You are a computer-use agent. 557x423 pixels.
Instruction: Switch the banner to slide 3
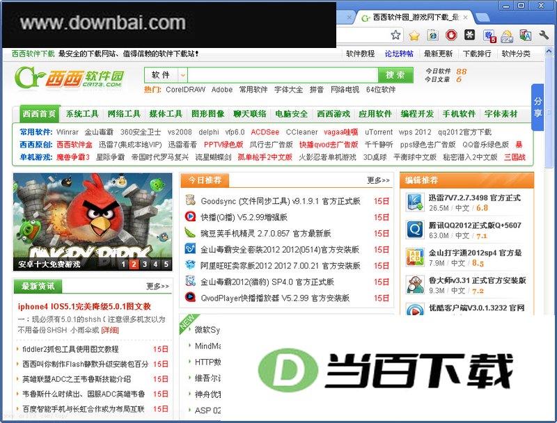click(x=145, y=264)
